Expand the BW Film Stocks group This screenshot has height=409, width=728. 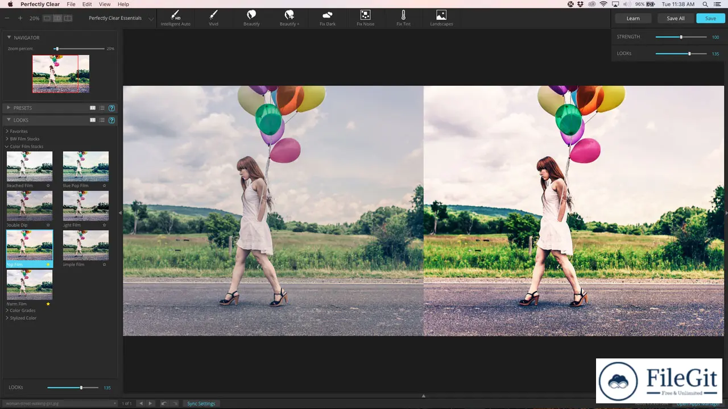pos(7,139)
